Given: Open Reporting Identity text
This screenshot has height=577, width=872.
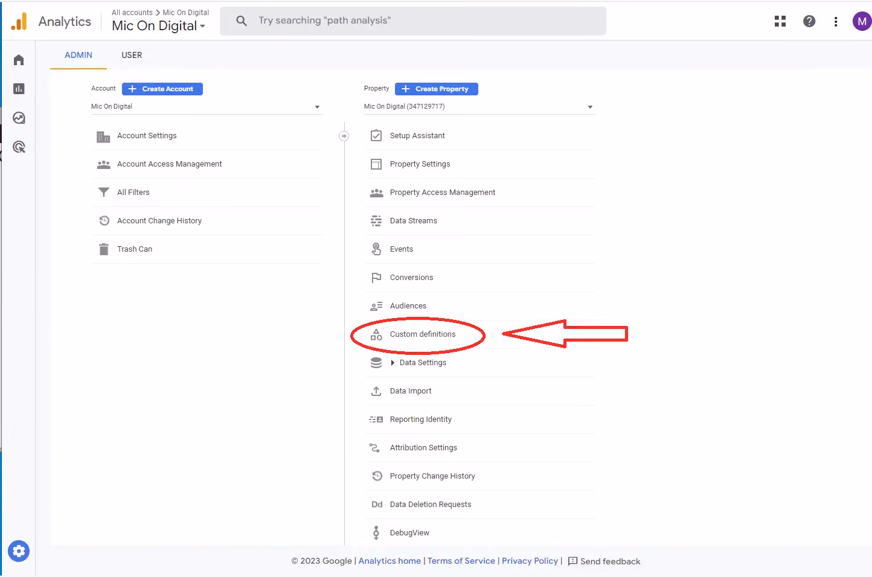Looking at the screenshot, I should coord(421,419).
